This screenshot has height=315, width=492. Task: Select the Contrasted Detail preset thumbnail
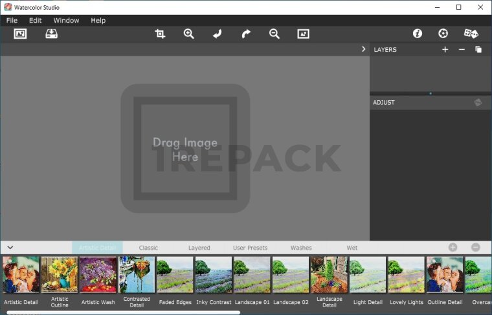pyautogui.click(x=137, y=275)
